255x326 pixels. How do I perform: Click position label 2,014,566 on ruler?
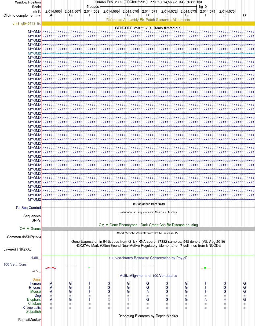coord(53,11)
